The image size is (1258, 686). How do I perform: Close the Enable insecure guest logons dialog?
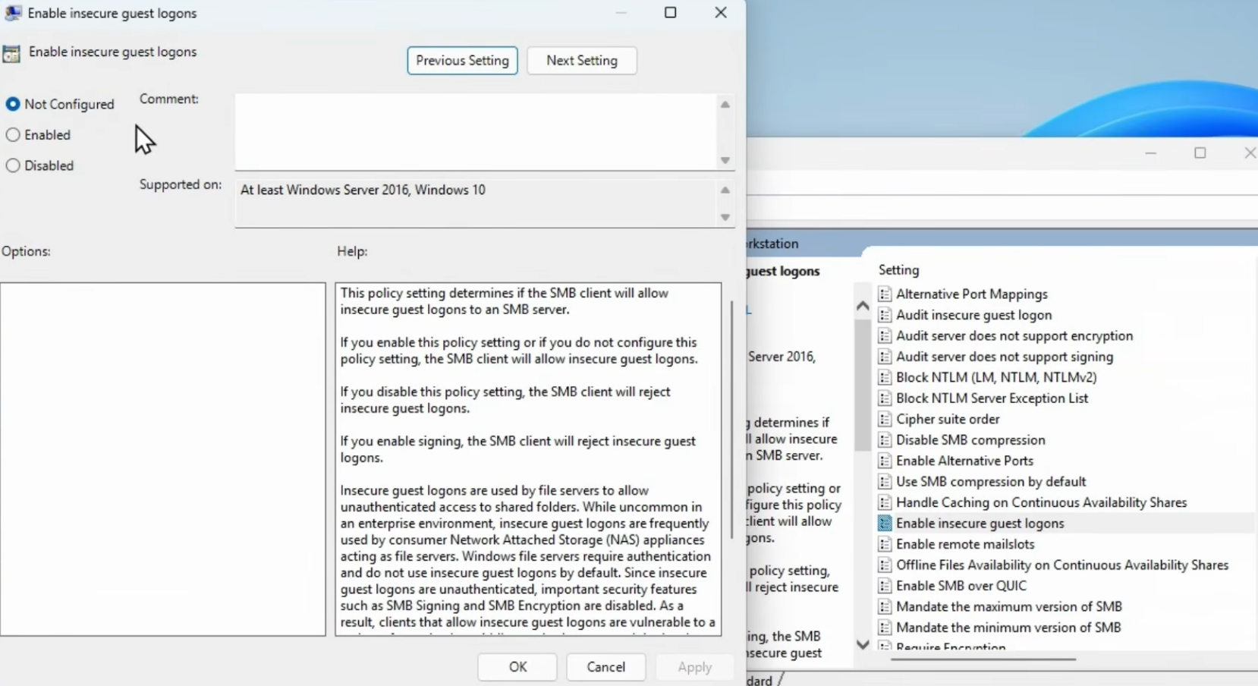click(x=721, y=13)
